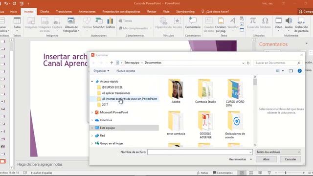Switch to the Diseño ribbon tab
The height and width of the screenshot is (176, 313).
pos(45,12)
